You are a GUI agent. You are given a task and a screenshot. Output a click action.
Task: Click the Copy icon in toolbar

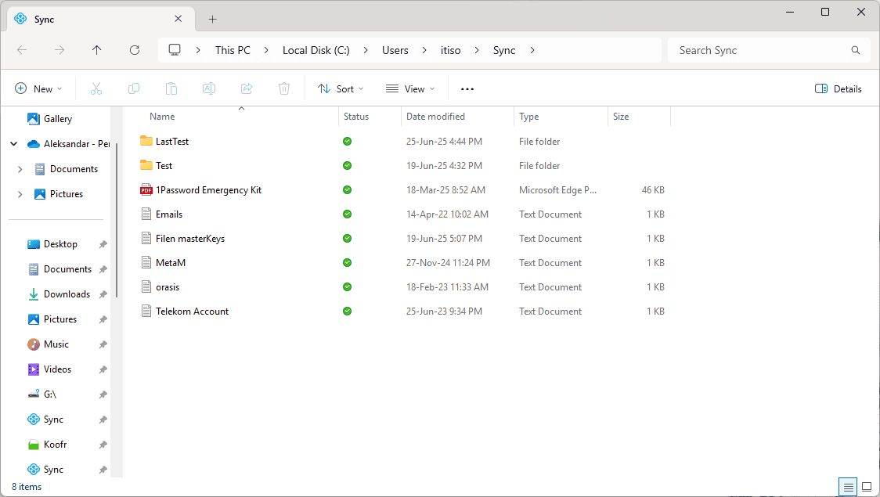134,88
